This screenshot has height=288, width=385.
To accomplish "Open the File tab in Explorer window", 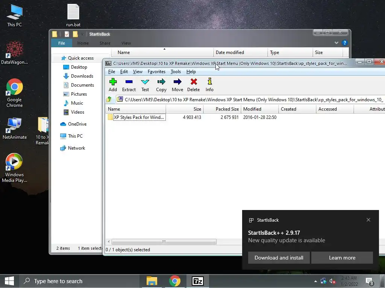I will point(62,43).
